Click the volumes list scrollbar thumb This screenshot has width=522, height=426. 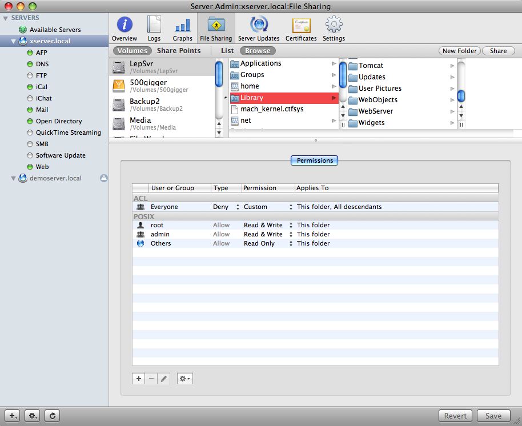pyautogui.click(x=219, y=74)
